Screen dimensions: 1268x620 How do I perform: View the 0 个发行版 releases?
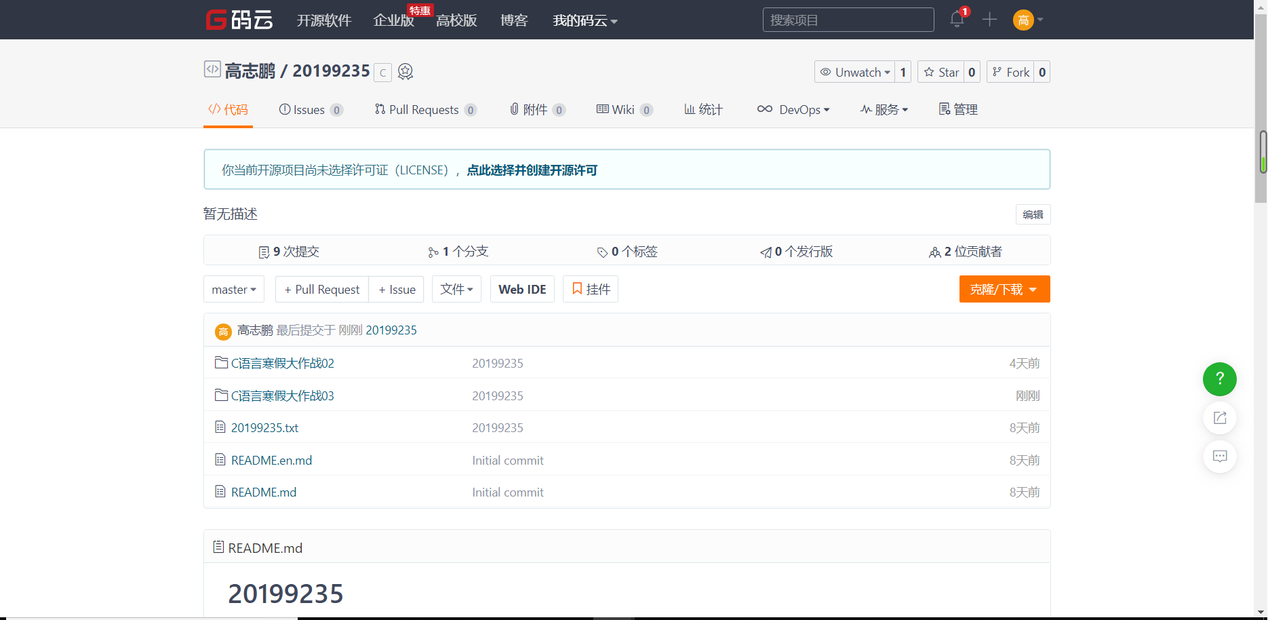pyautogui.click(x=797, y=252)
